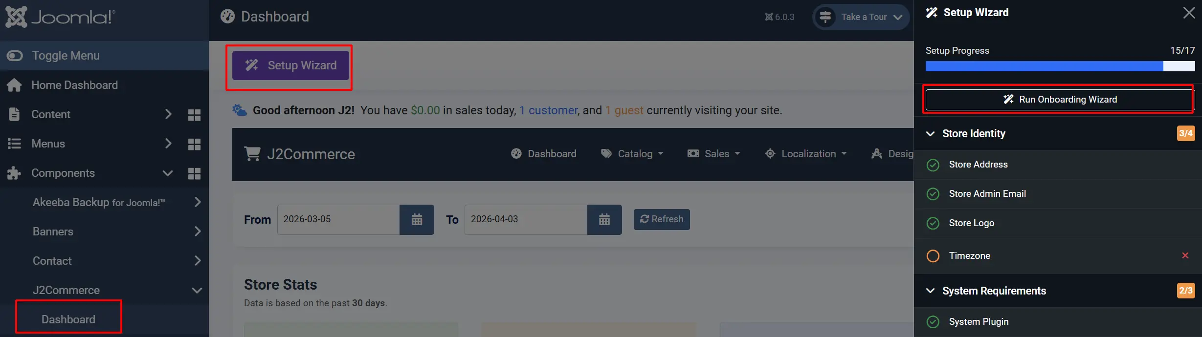Click Timezone incomplete circle icon
This screenshot has width=1202, height=337.
pyautogui.click(x=933, y=256)
